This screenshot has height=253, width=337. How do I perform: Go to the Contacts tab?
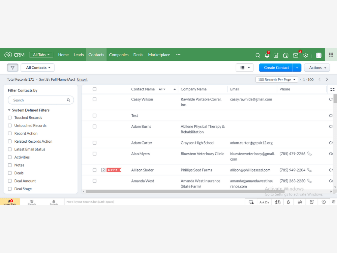tap(96, 55)
